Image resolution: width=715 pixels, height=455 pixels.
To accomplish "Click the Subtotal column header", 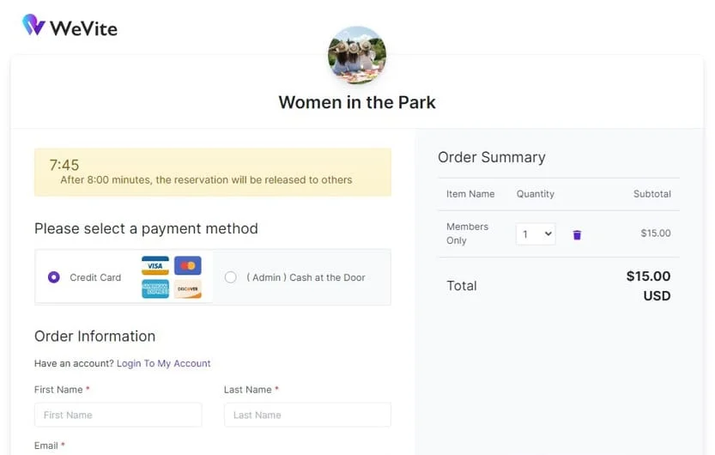I will [x=652, y=194].
